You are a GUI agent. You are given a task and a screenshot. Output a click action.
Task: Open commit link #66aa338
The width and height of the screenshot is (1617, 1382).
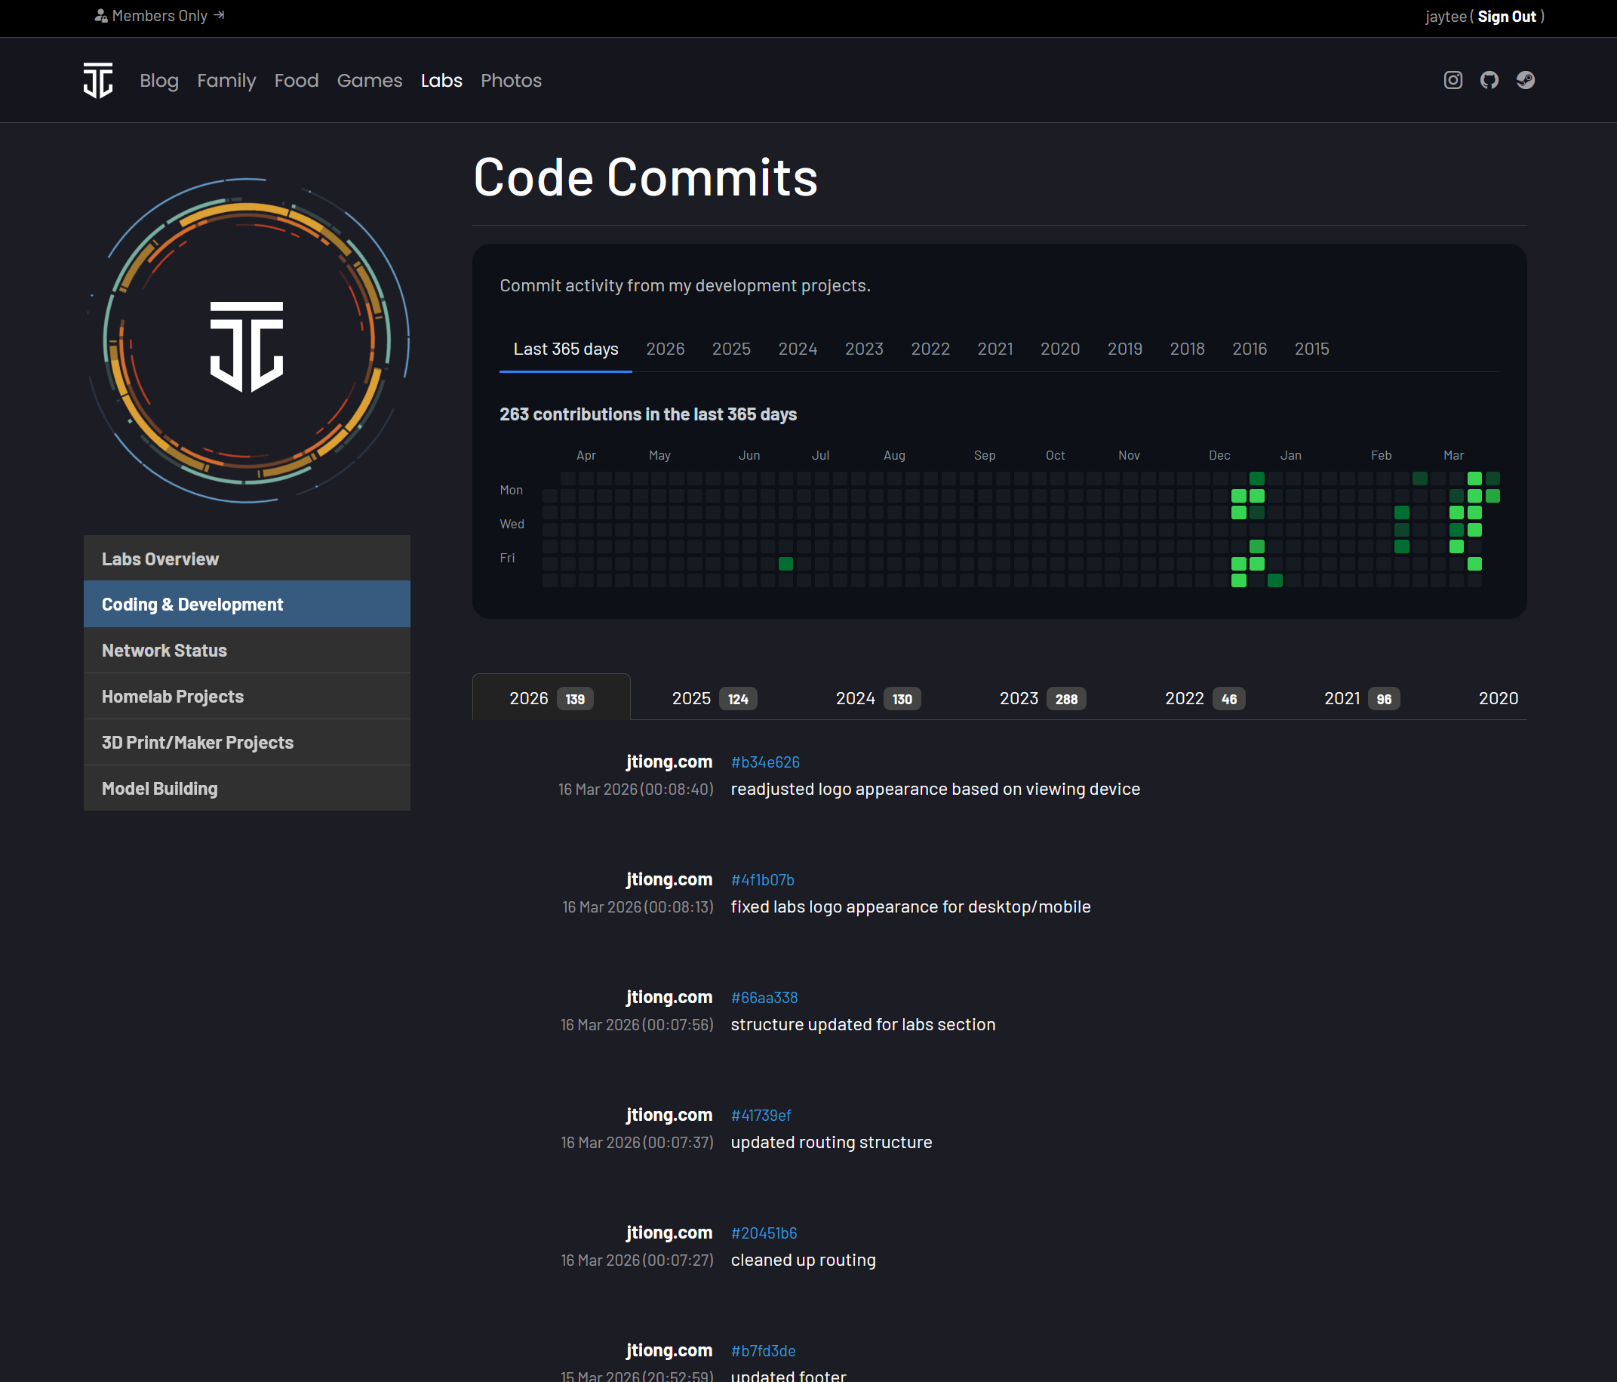point(764,998)
